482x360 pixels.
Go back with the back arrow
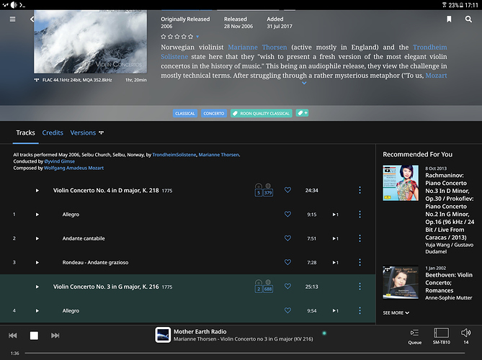click(x=32, y=19)
